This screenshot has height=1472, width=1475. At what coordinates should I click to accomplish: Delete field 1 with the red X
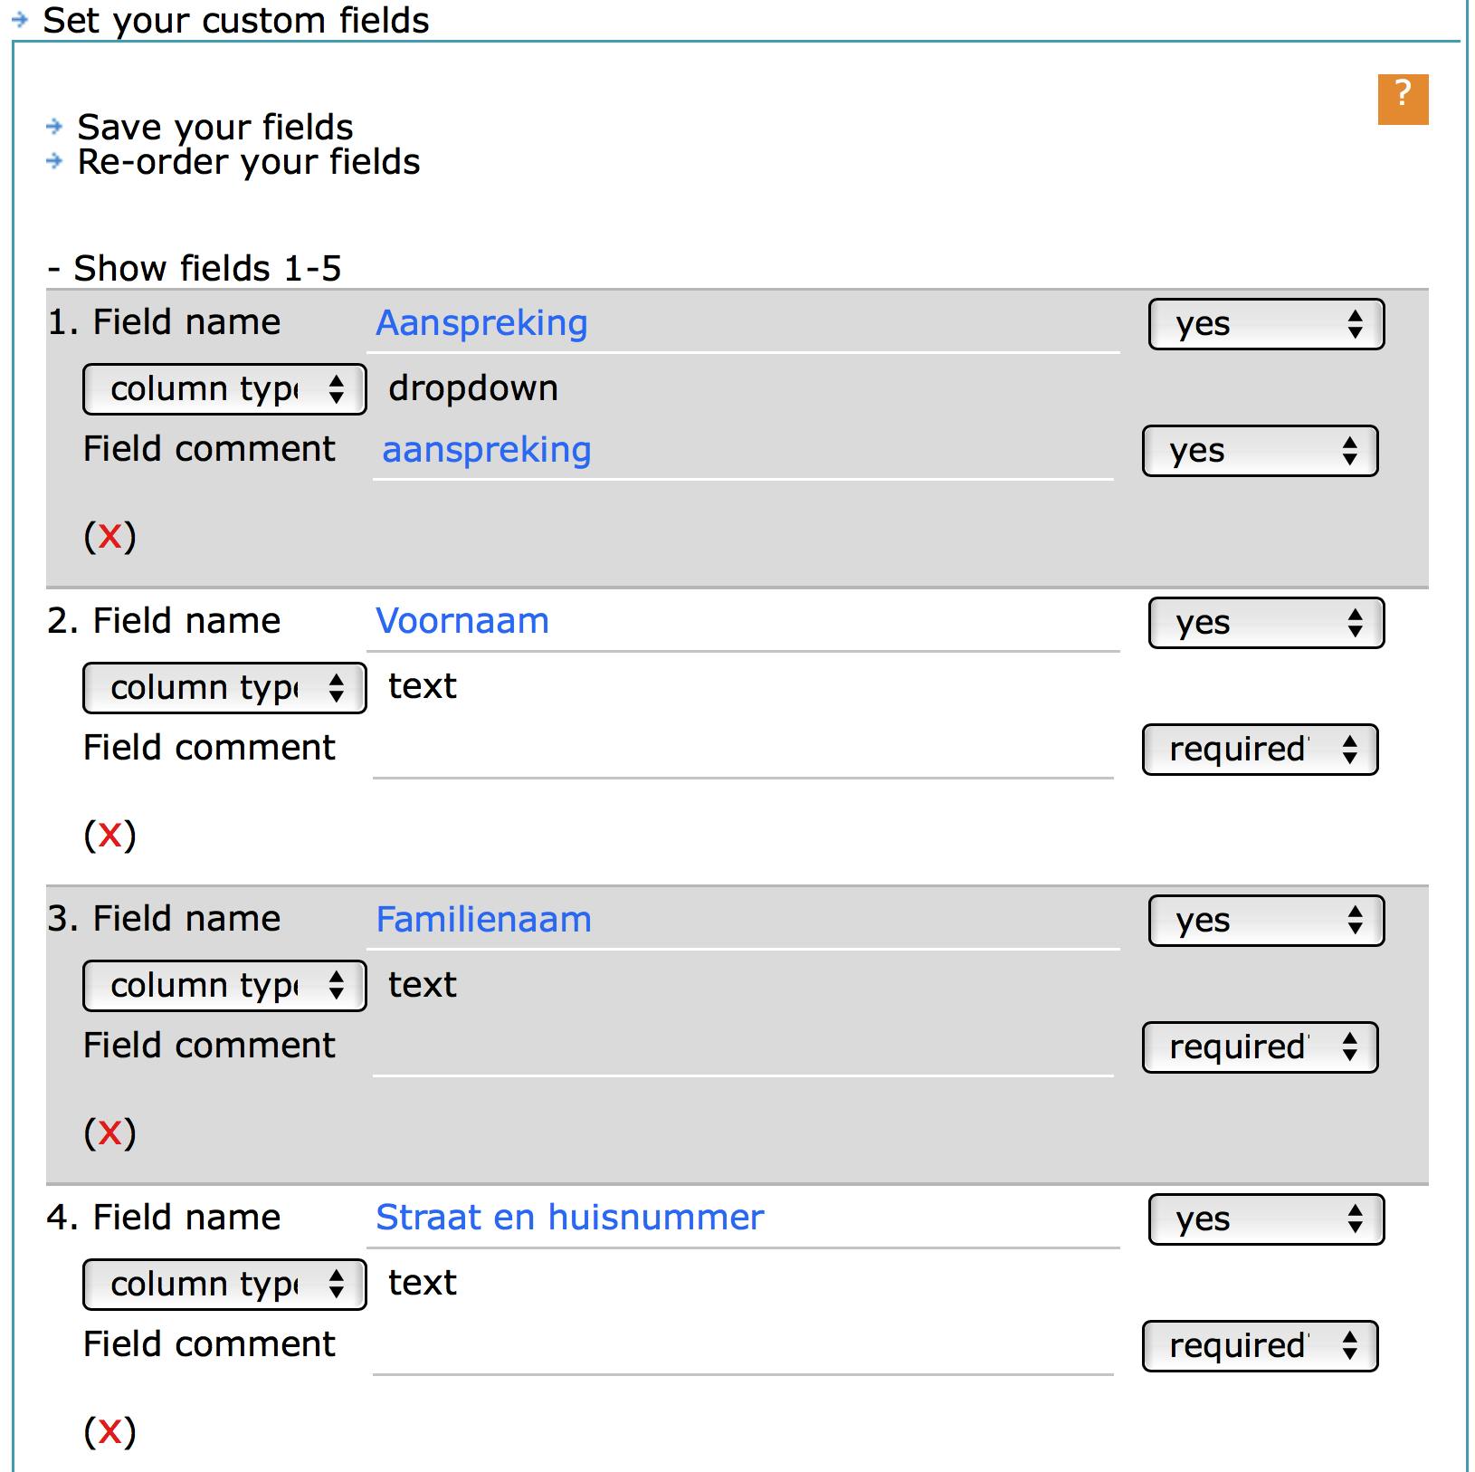tap(109, 536)
